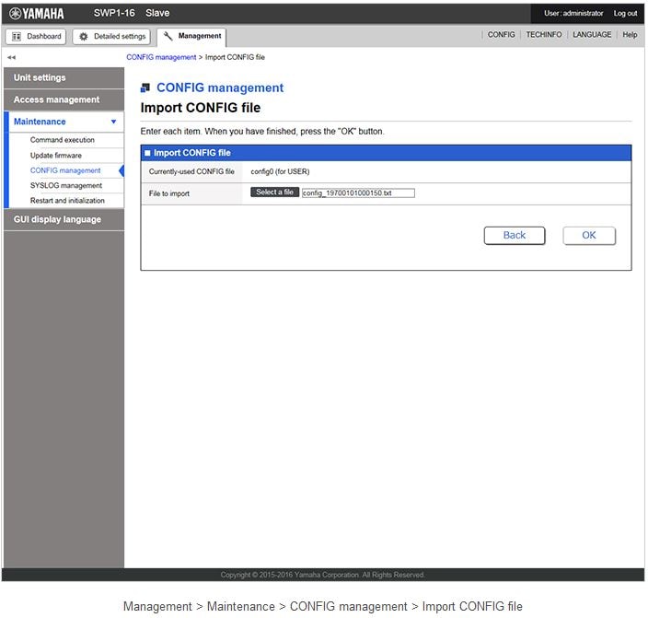Viewport: 648px width, 618px height.
Task: Open the LANGUAGE menu
Action: tap(591, 35)
